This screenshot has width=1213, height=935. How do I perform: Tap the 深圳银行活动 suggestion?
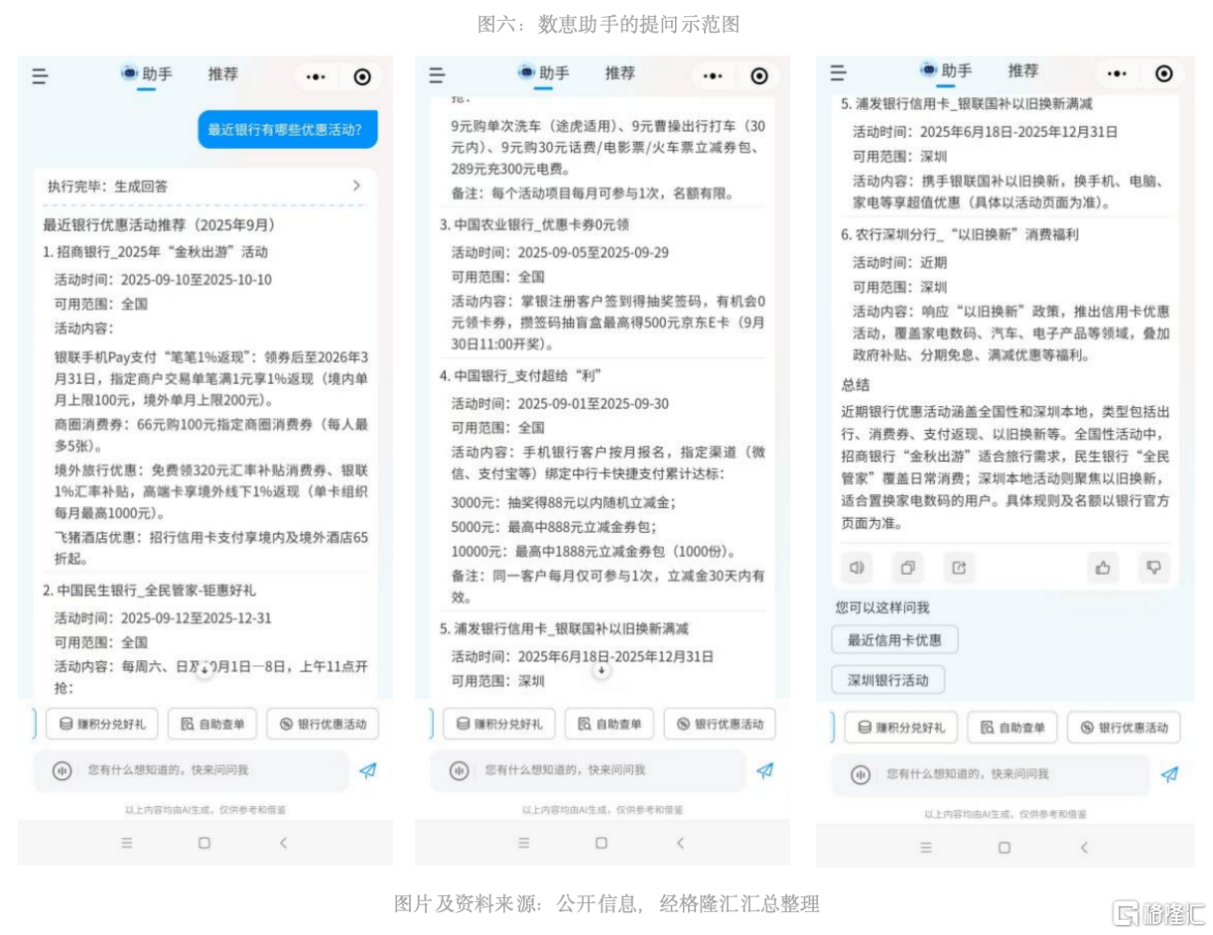(x=887, y=680)
